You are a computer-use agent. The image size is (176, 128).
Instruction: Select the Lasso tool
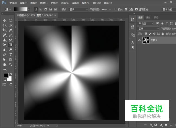pyautogui.click(x=4, y=25)
